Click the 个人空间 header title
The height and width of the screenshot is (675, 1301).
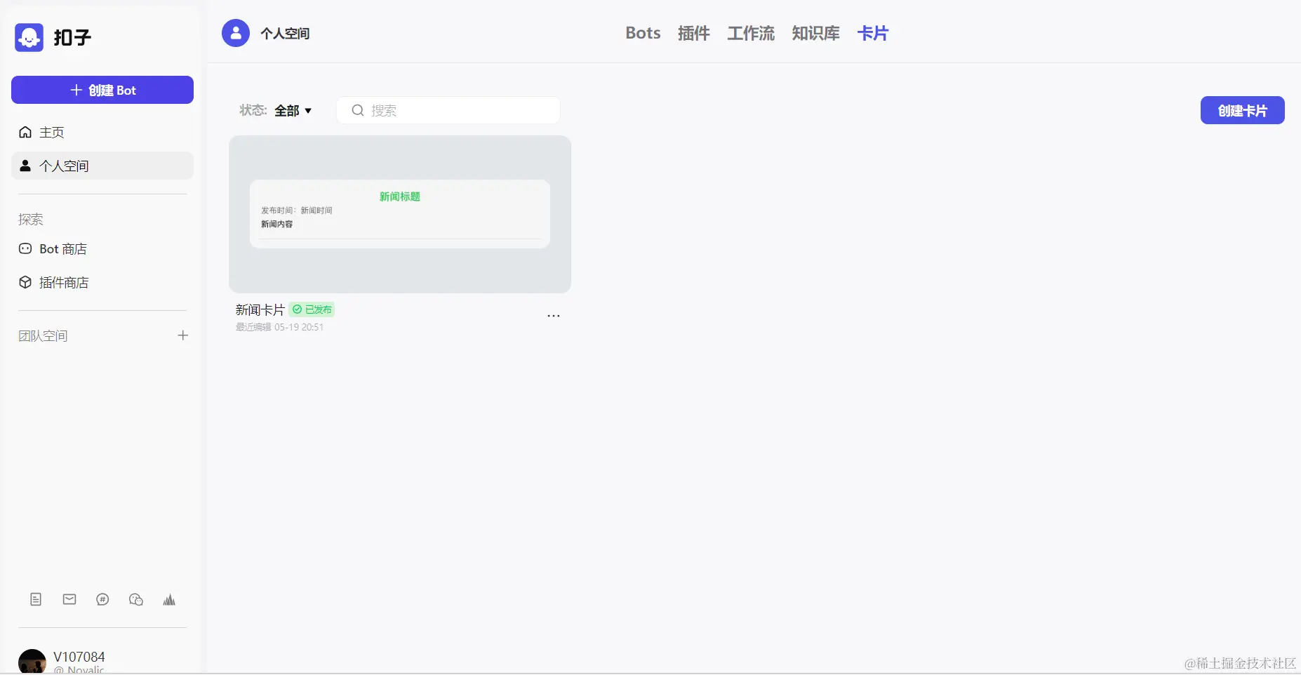[285, 34]
